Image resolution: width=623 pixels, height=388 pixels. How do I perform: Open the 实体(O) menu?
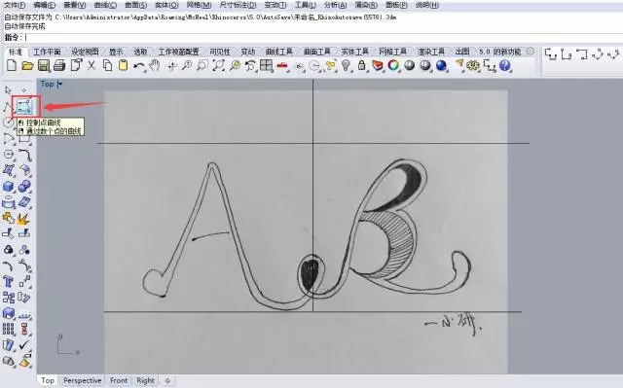click(166, 5)
